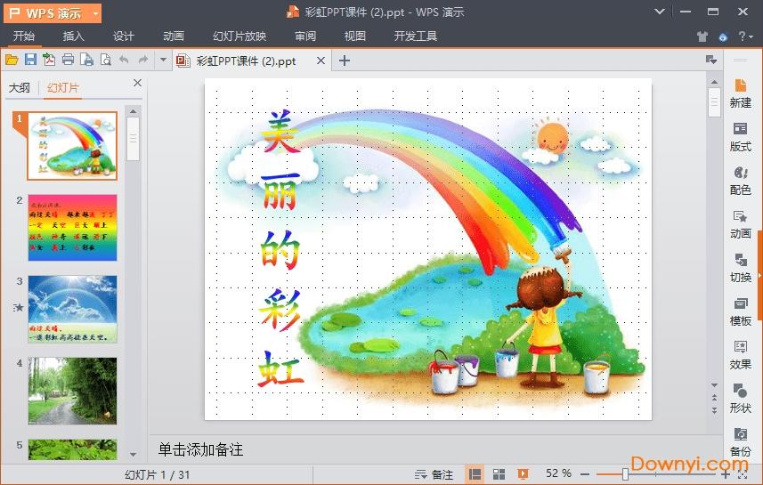Save the presentation with the disk icon
Image resolution: width=763 pixels, height=485 pixels.
tap(30, 60)
